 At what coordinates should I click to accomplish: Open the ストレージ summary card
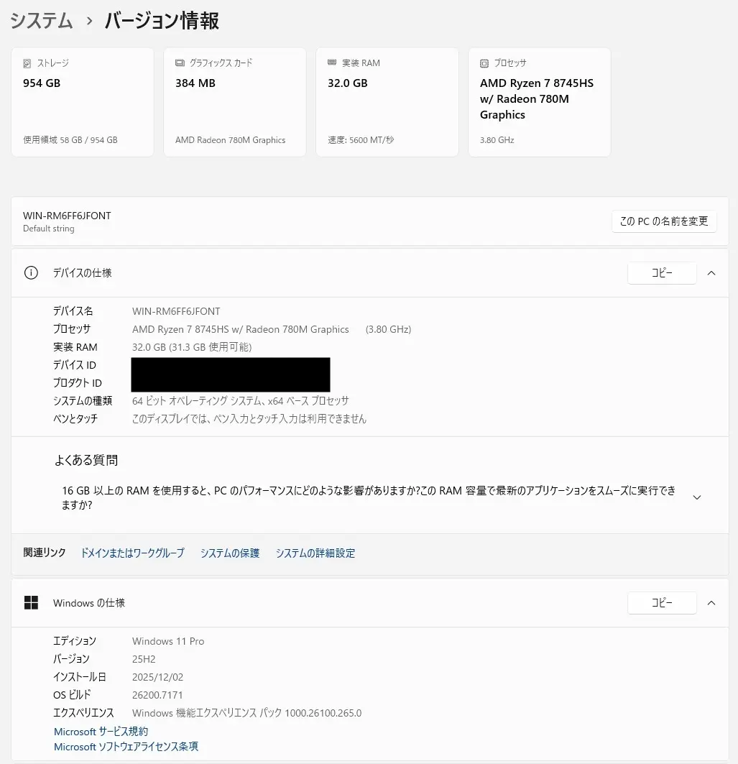82,101
